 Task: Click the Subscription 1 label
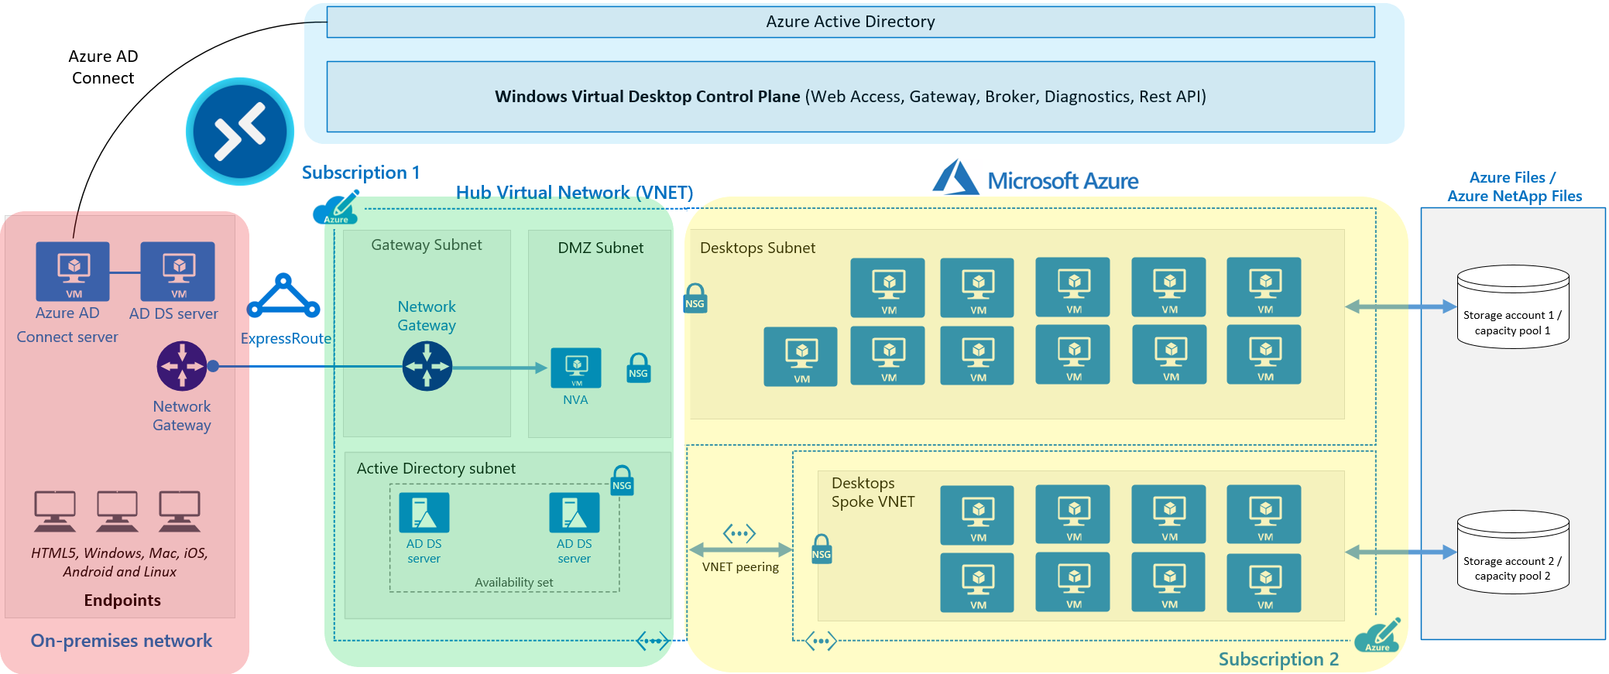click(x=361, y=172)
